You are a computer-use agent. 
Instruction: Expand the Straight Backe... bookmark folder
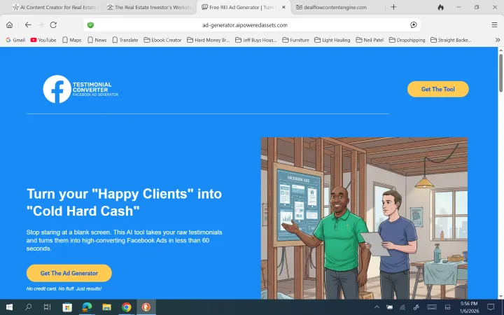[451, 40]
